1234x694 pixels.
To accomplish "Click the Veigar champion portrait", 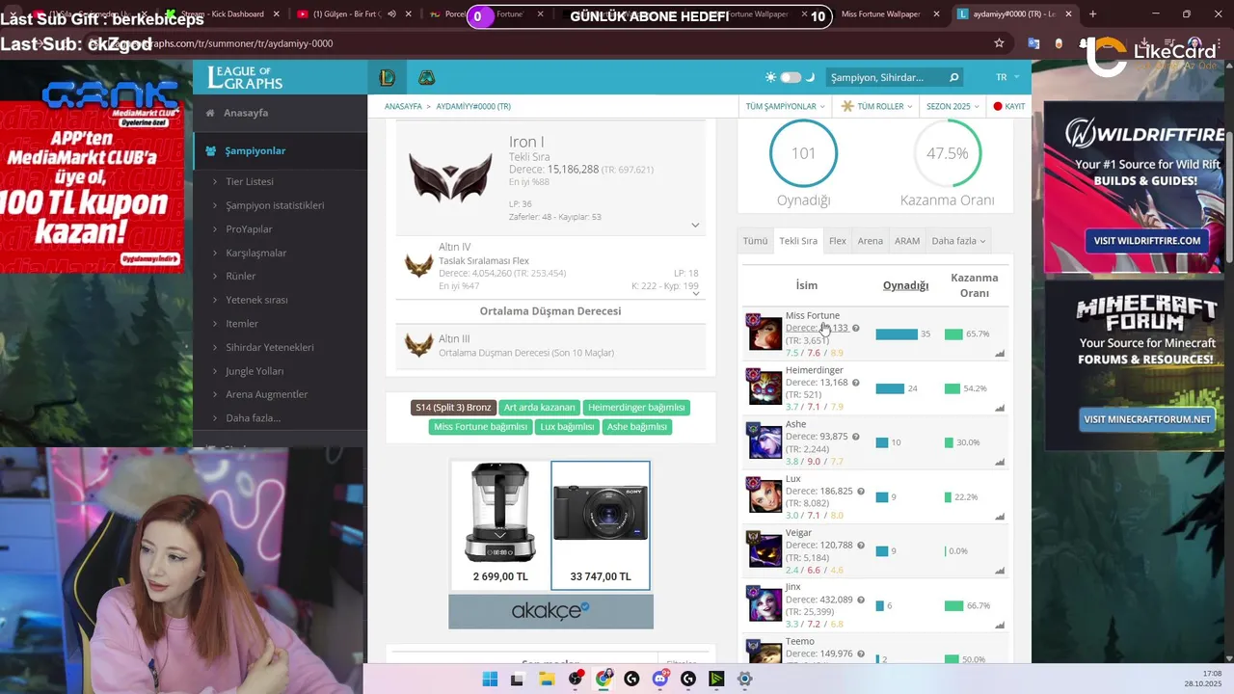I will coord(765,549).
